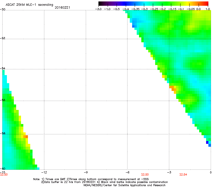
Task: Click the '-1.0' color bar label
Action: (x=107, y=9)
